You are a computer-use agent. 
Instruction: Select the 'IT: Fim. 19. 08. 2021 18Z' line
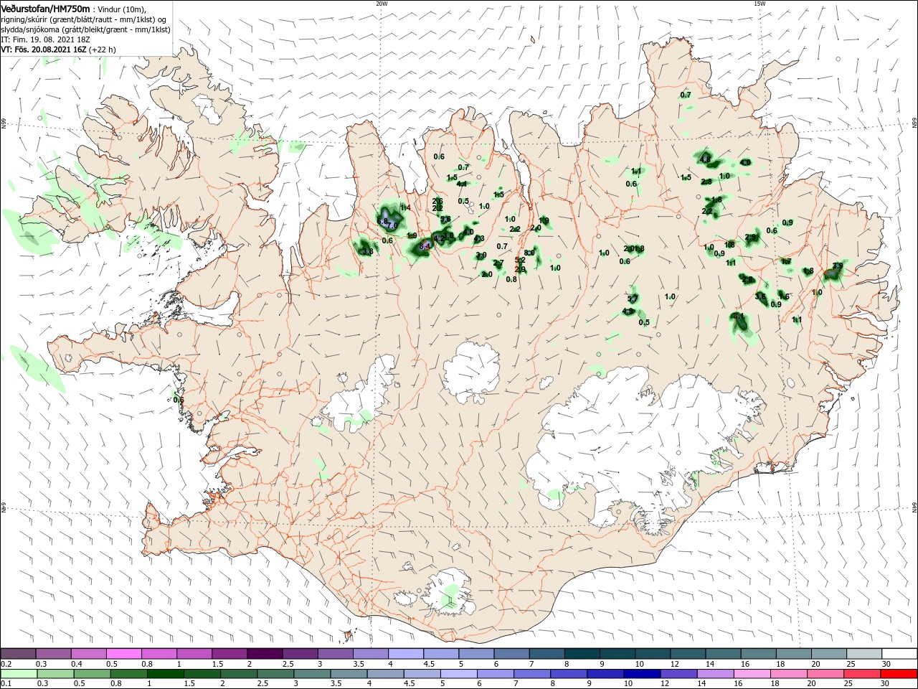pos(44,39)
